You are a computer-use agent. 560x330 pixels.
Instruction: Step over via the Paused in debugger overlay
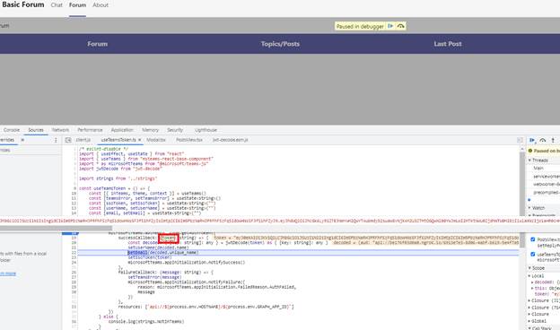tap(401, 26)
